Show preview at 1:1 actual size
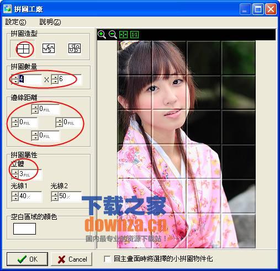This screenshot has width=280, height=271. click(x=134, y=34)
